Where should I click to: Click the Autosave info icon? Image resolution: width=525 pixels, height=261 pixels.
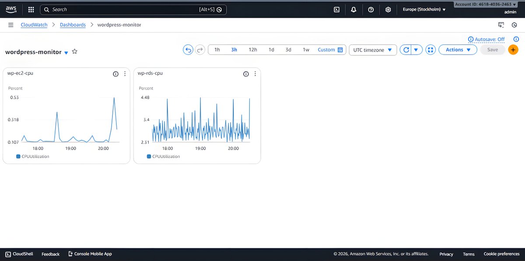coord(471,39)
